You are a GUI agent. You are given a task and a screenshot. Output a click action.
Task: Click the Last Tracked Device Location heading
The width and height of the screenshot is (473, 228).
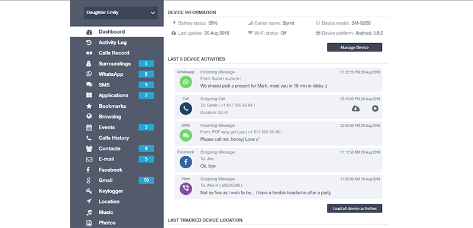point(205,220)
